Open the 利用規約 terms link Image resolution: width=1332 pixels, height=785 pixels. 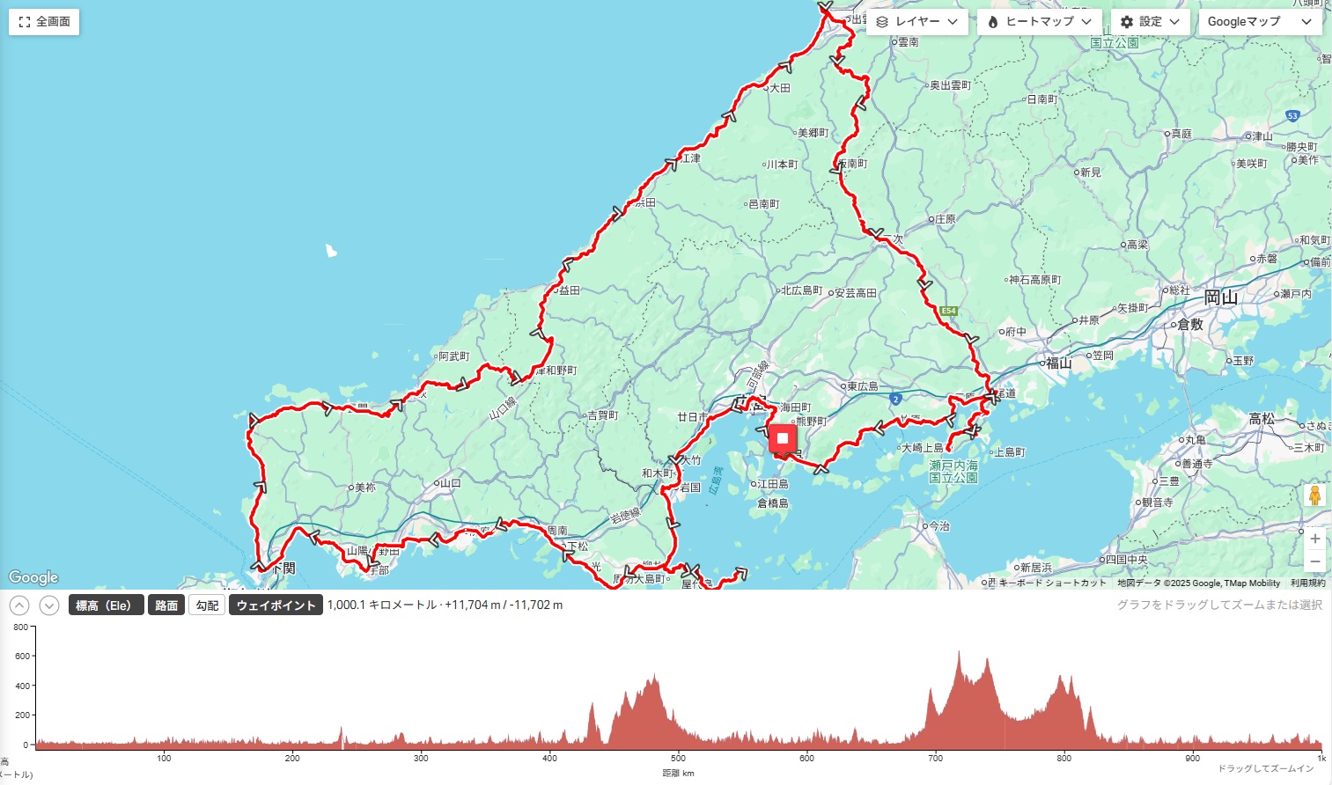(1307, 583)
